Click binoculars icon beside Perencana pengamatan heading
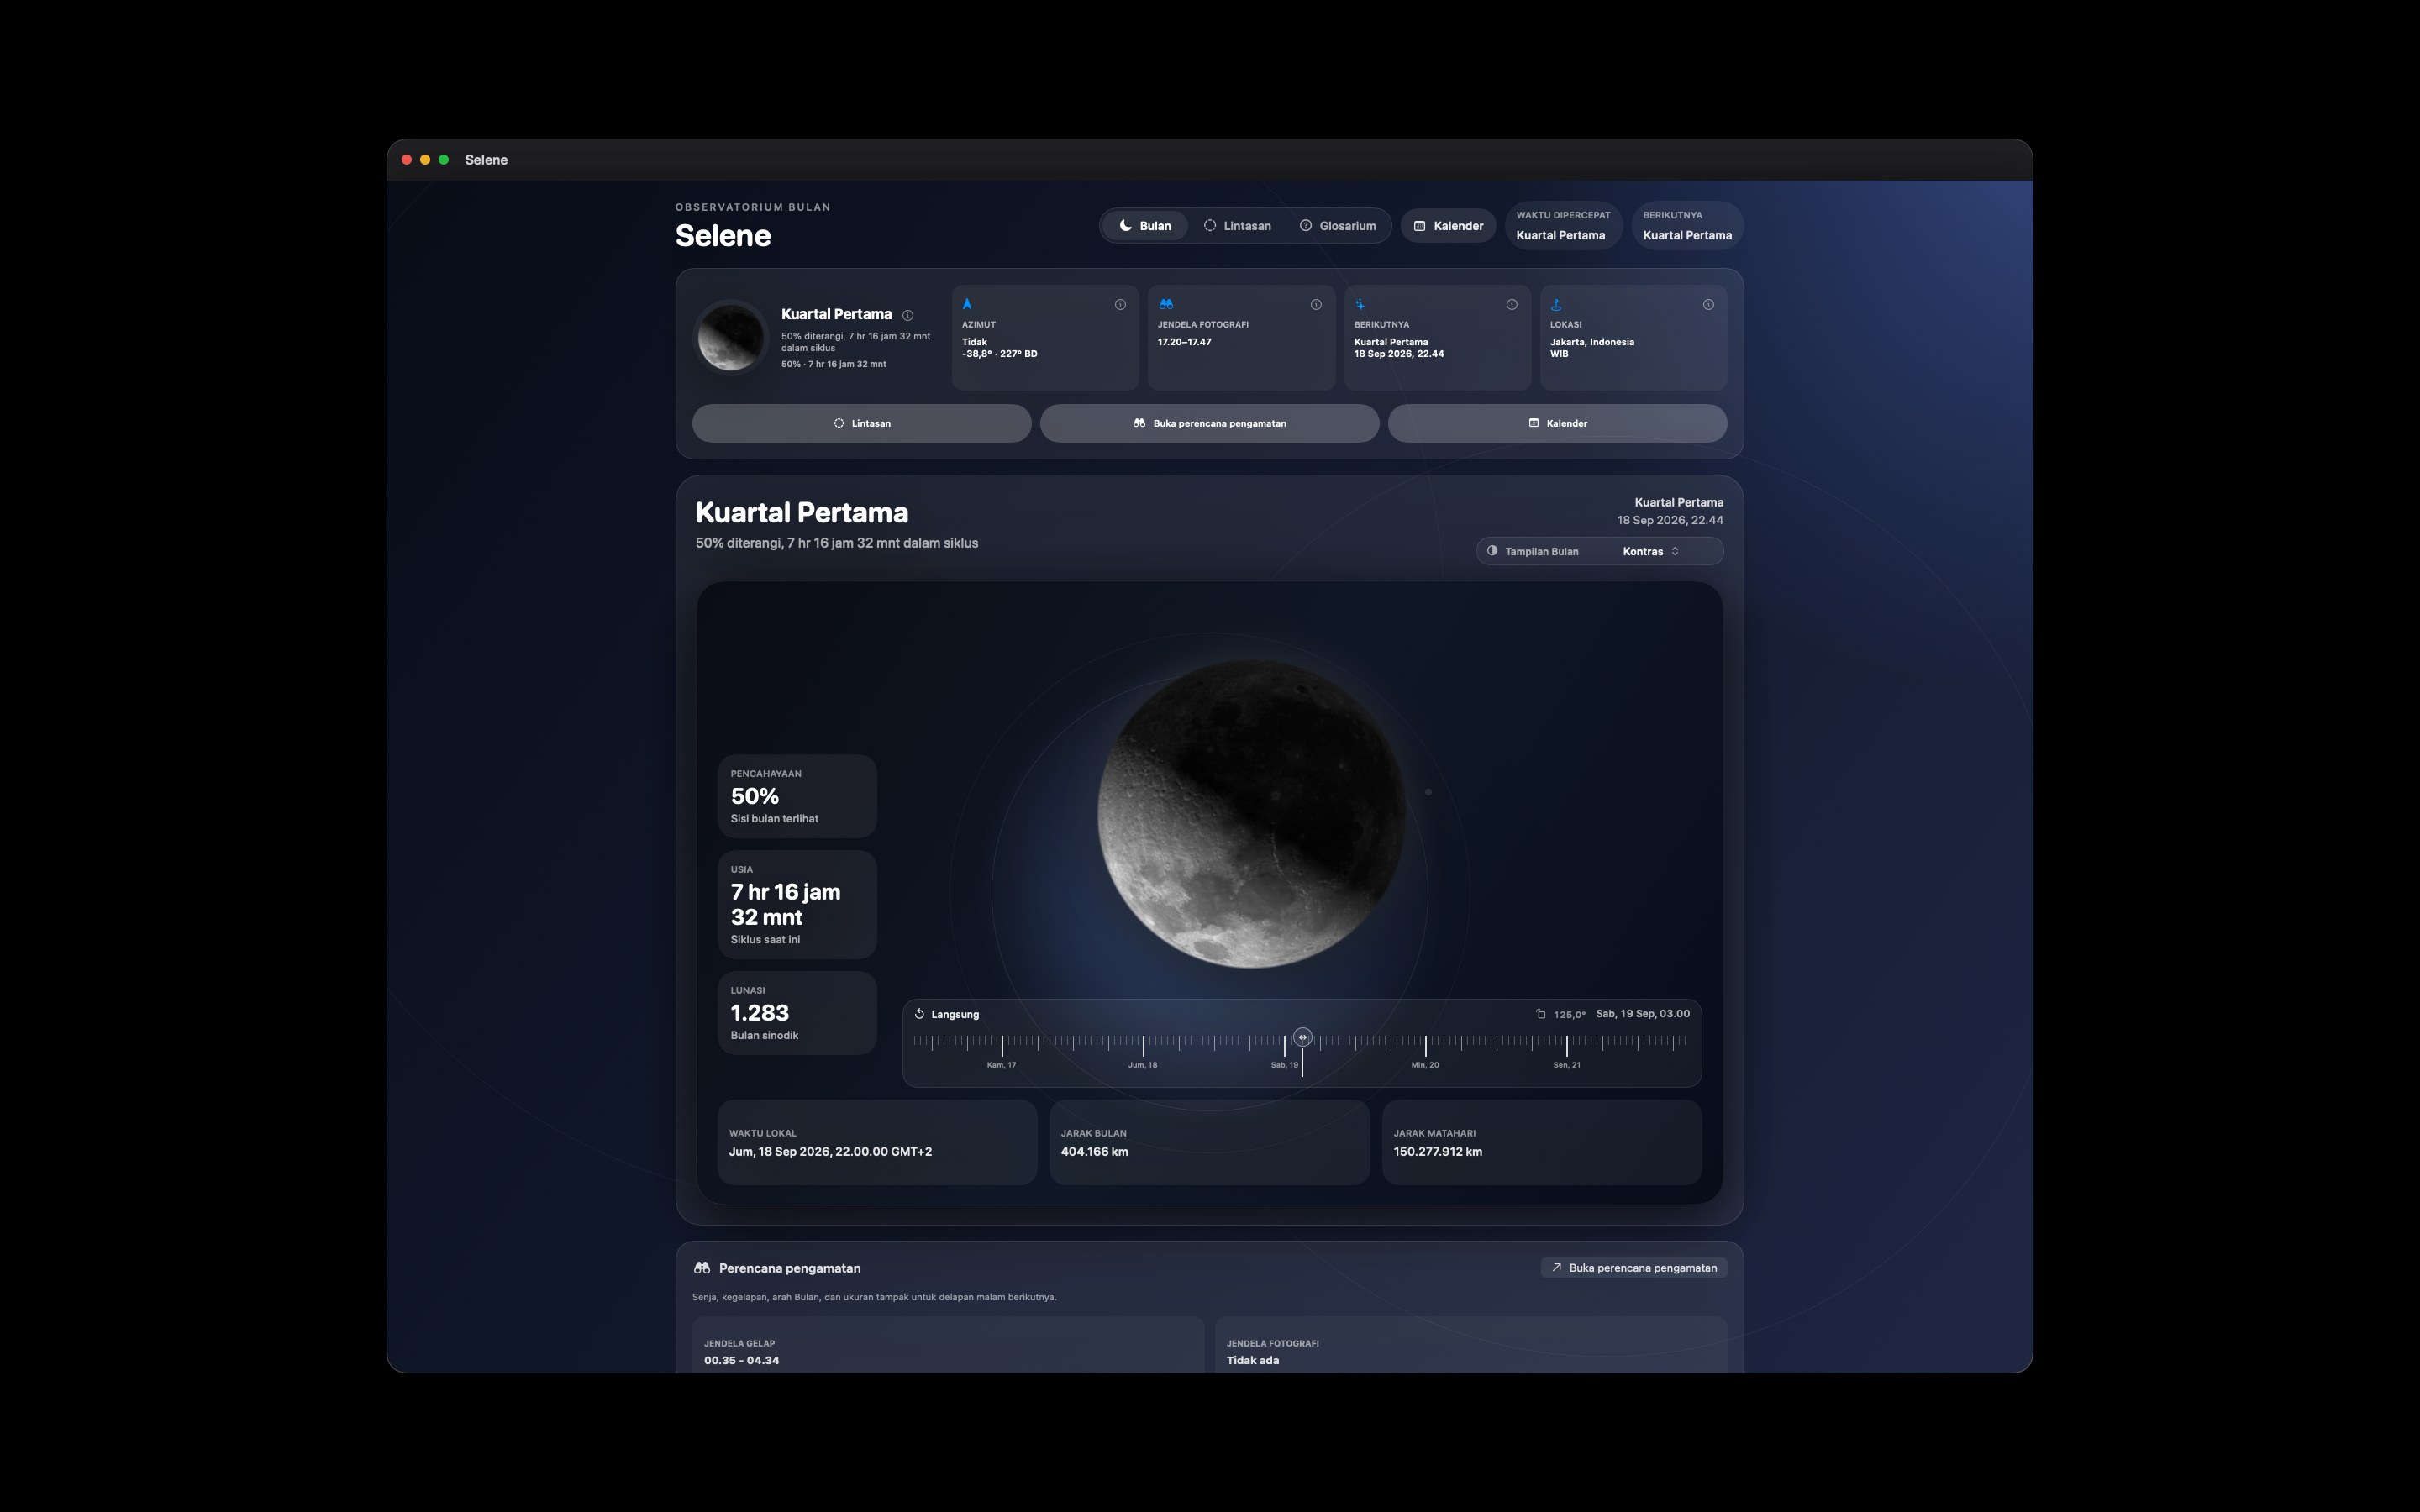 702,1268
